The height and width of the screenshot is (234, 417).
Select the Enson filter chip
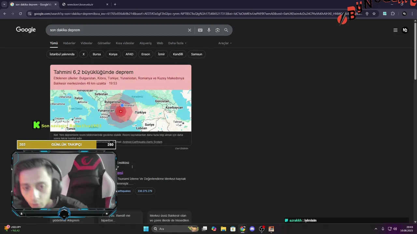coord(146,54)
